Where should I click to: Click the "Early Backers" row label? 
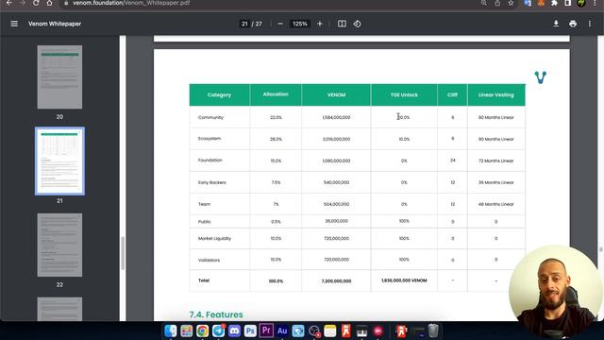pyautogui.click(x=211, y=182)
